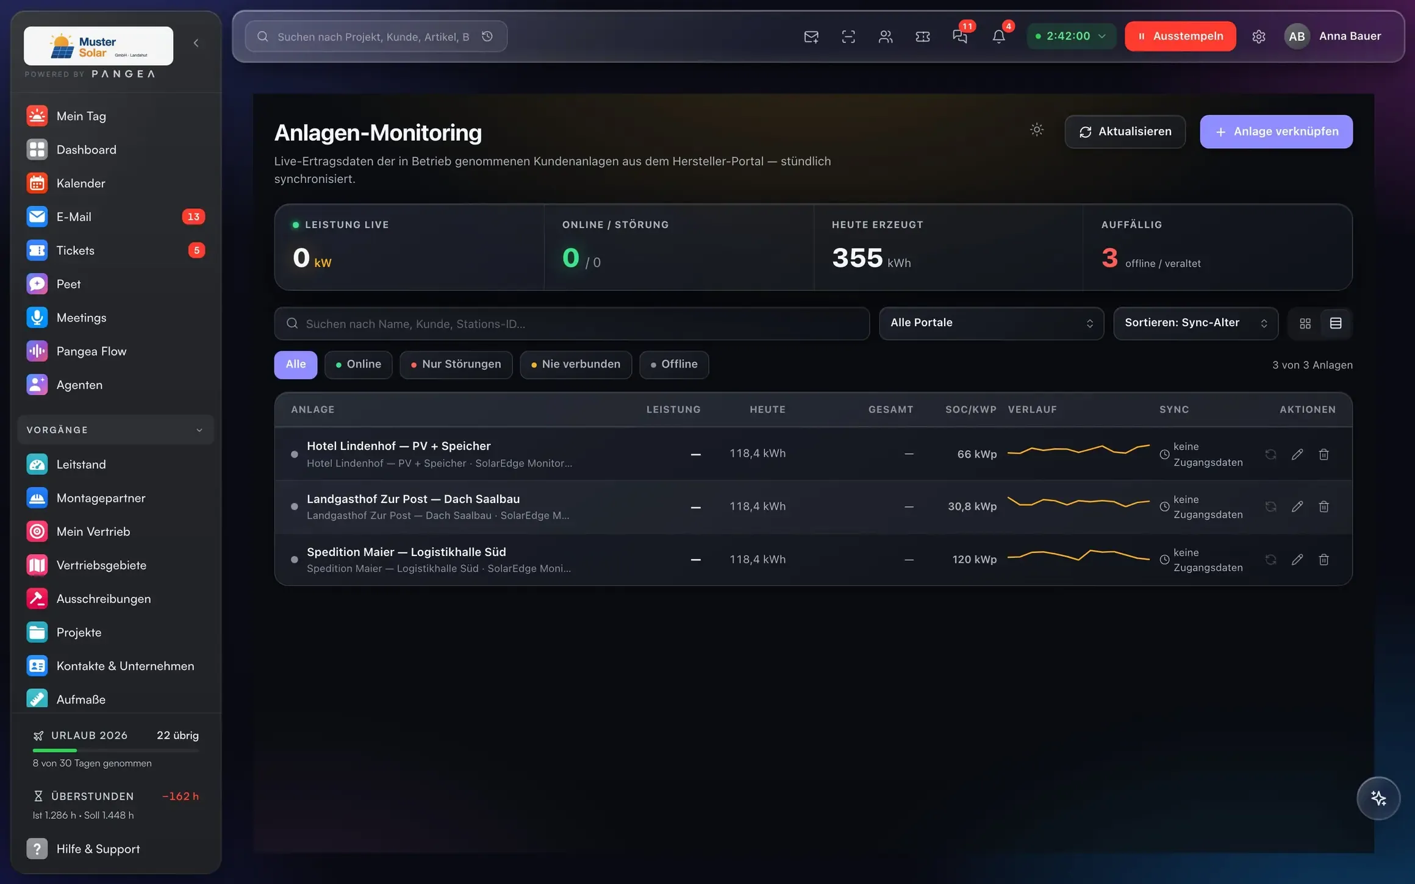This screenshot has height=884, width=1415.
Task: Open E-Mail in sidebar
Action: (116, 216)
